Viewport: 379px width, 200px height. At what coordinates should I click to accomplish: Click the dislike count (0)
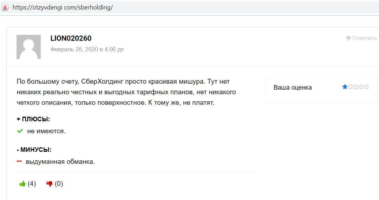coord(59,183)
